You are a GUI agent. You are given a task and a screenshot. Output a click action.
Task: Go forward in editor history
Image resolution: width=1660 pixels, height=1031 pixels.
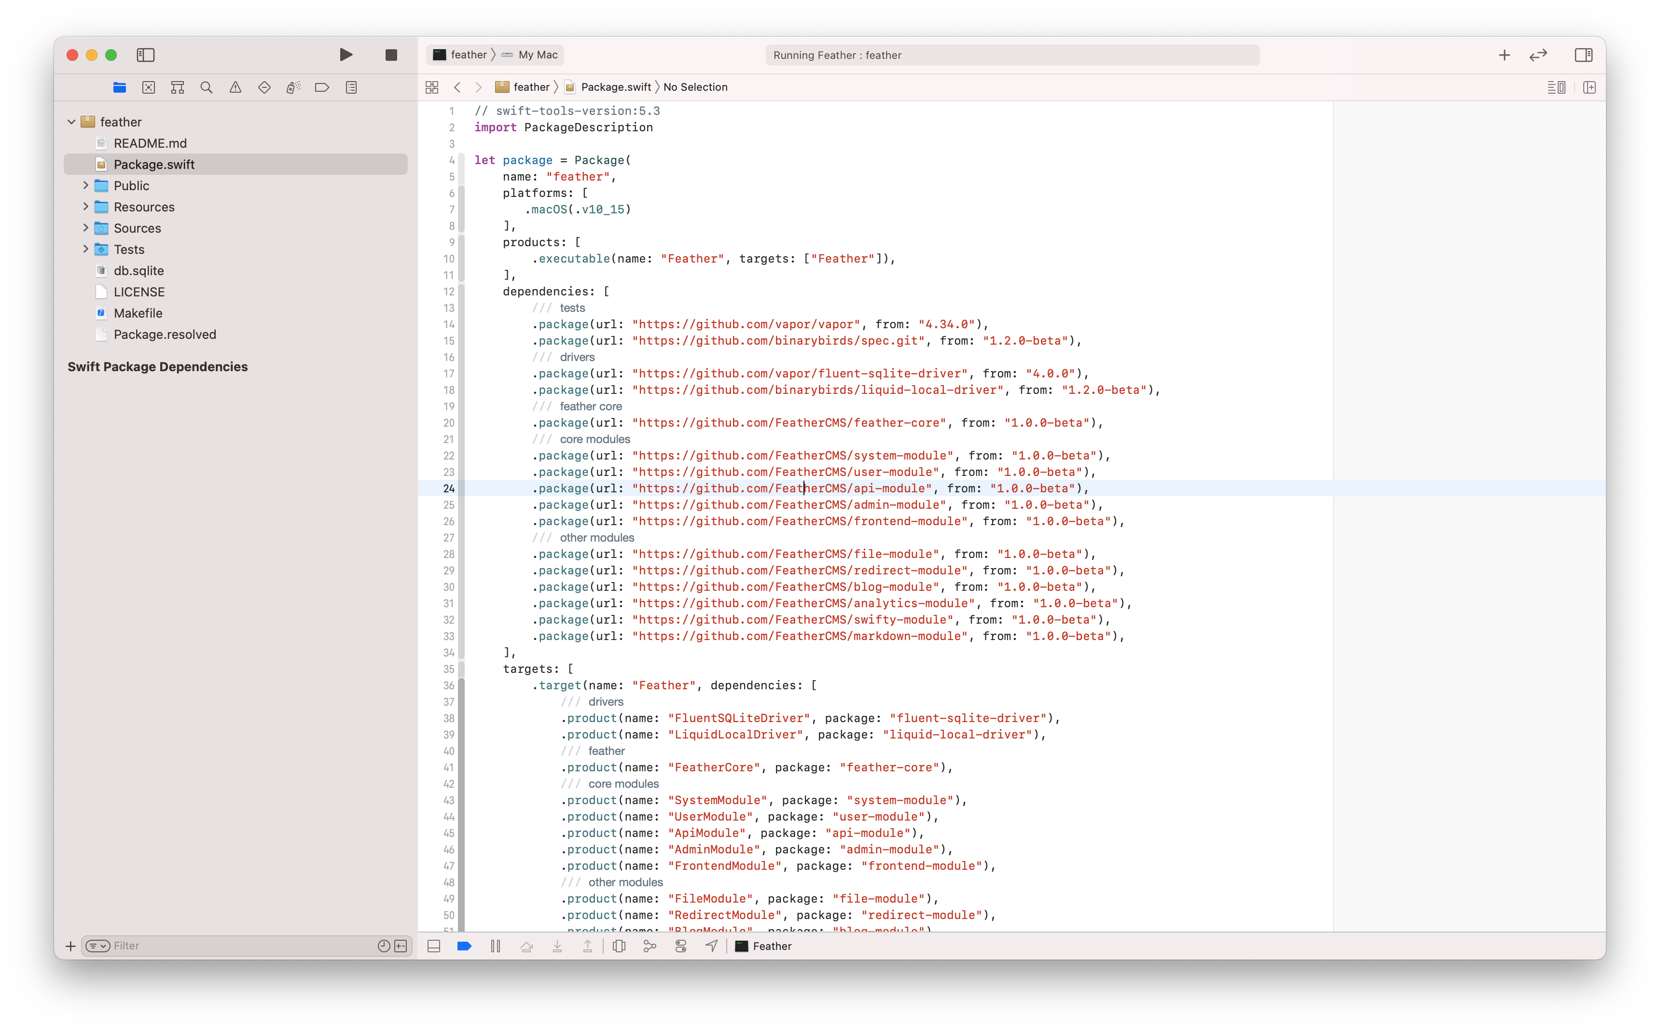(x=479, y=87)
